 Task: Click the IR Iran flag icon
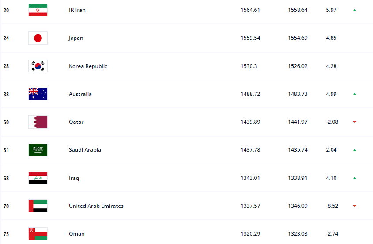[38, 10]
